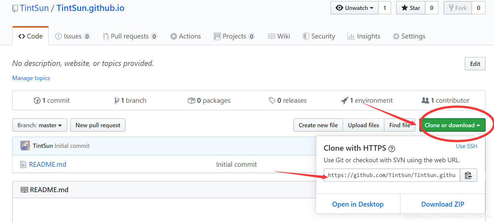Open the README.md file link
This screenshot has height=222, width=494.
(48, 164)
